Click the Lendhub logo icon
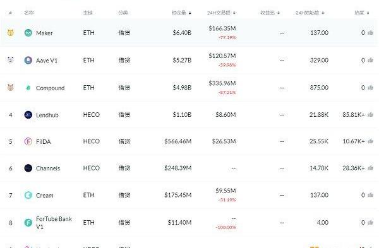 (28, 115)
